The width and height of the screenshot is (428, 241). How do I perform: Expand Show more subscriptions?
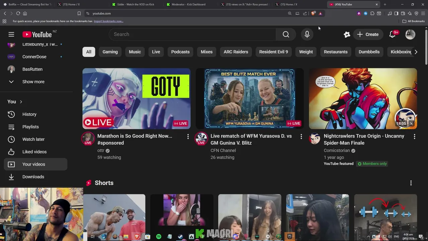pyautogui.click(x=35, y=82)
